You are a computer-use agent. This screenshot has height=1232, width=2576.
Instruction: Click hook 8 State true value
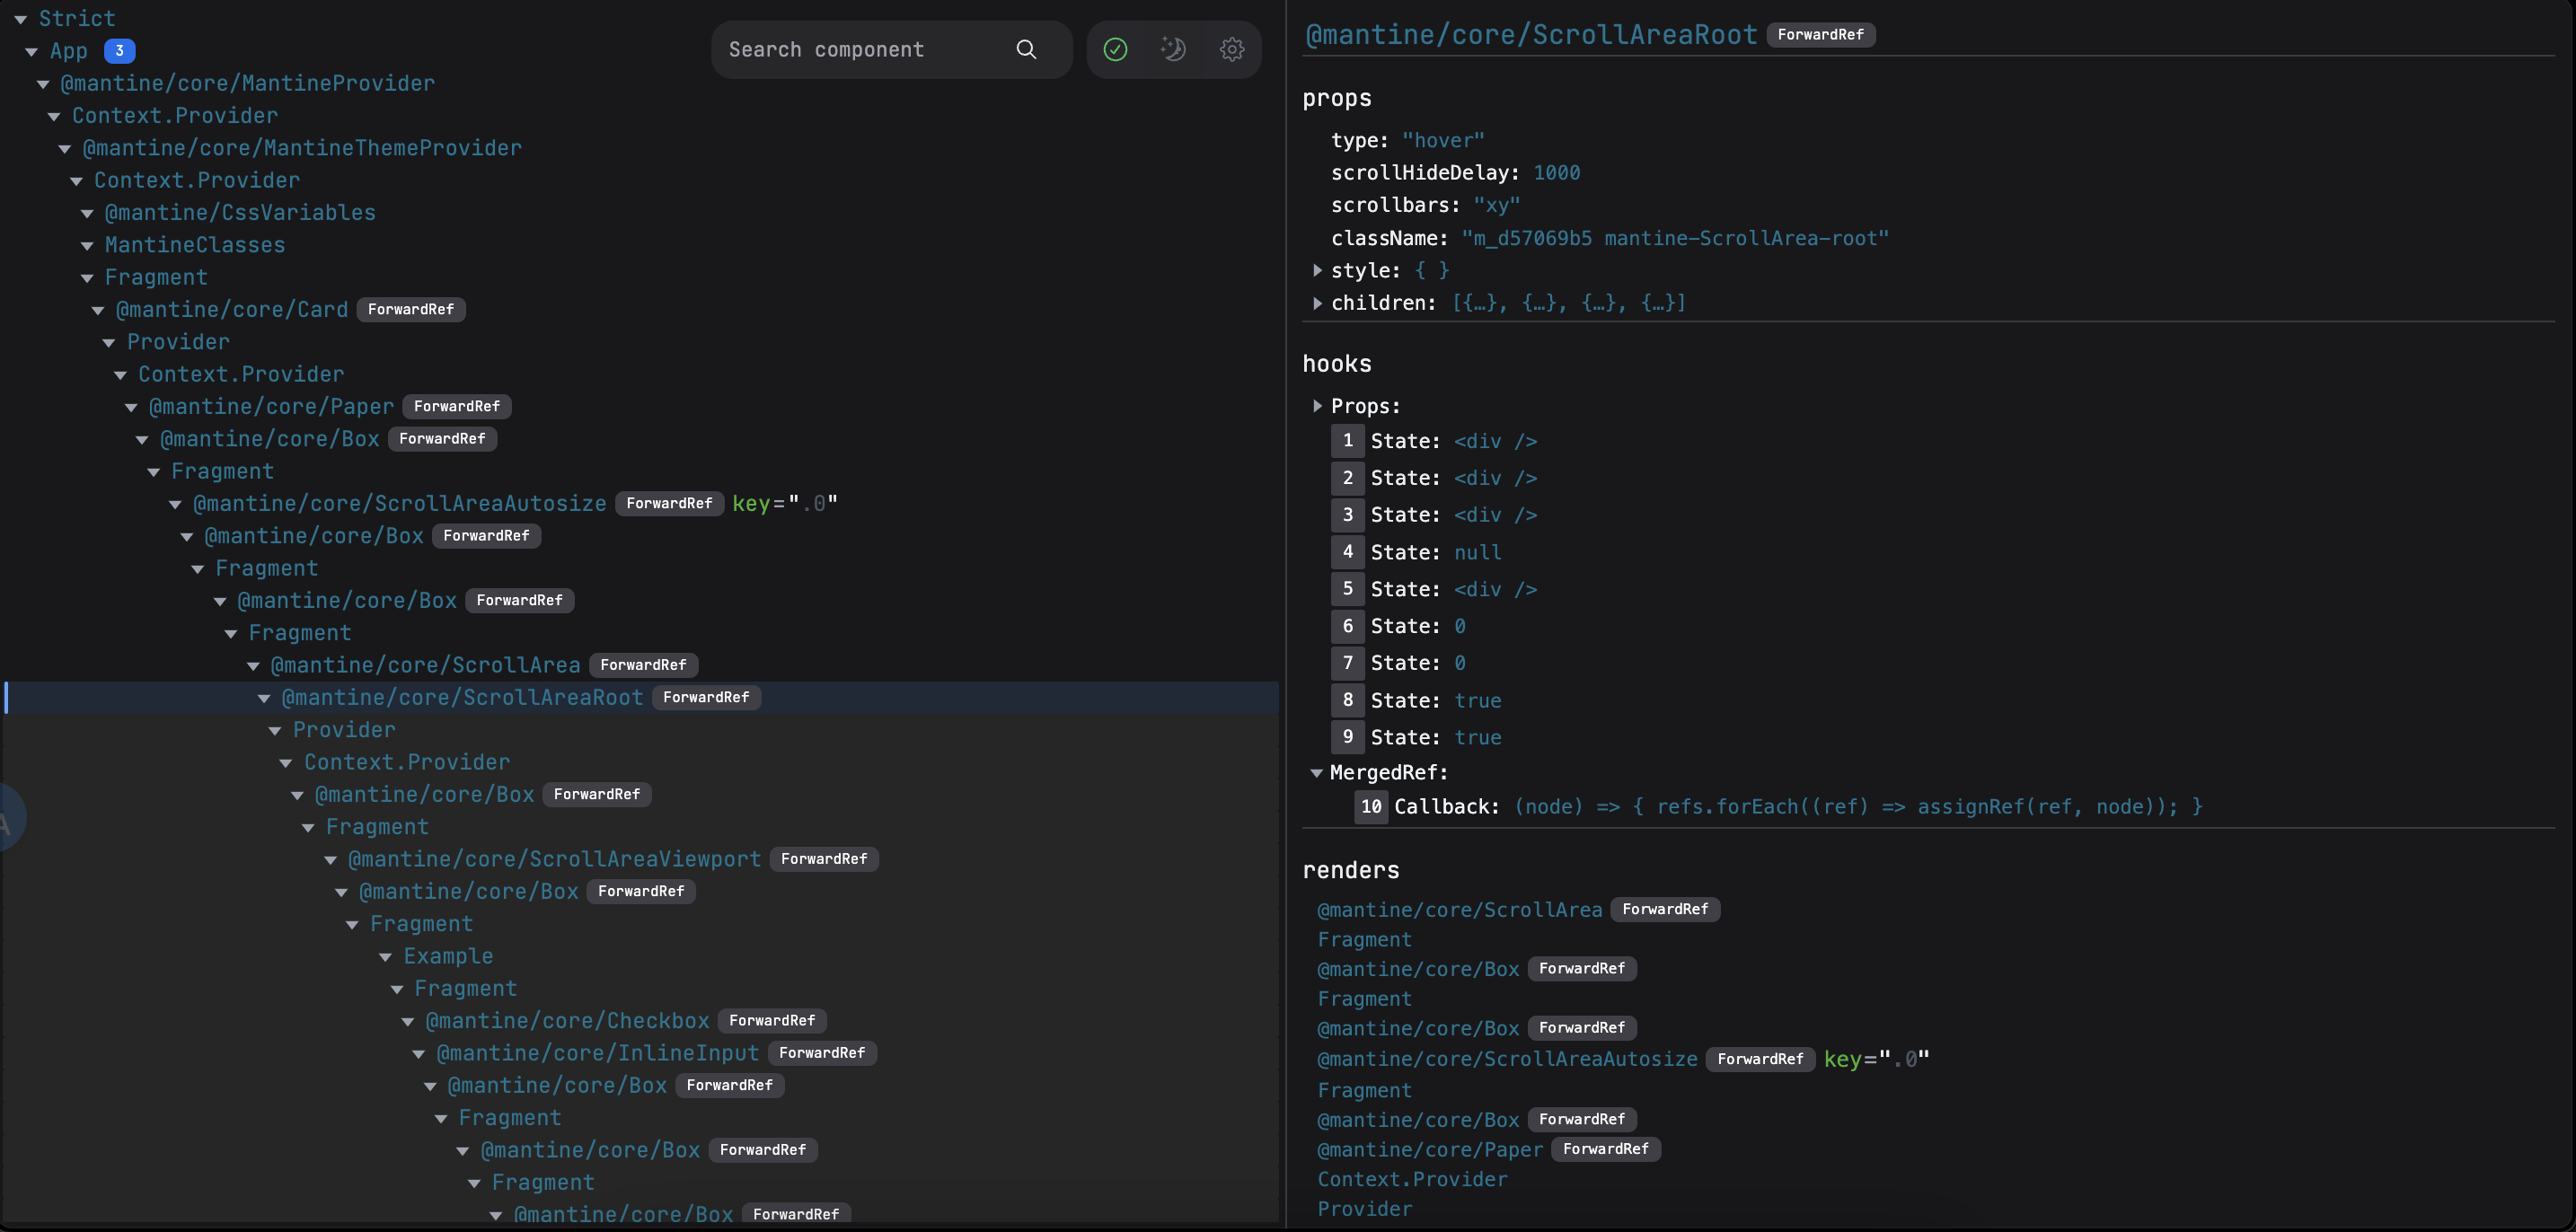[x=1477, y=701]
